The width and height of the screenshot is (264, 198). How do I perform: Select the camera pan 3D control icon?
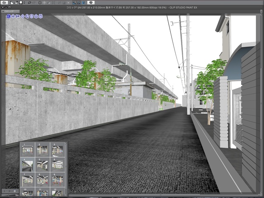[13, 16]
